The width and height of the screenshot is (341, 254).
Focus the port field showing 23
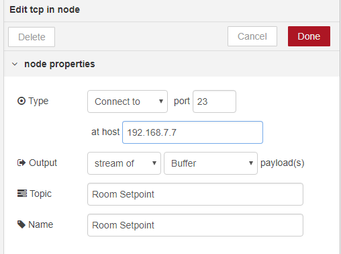click(x=214, y=101)
